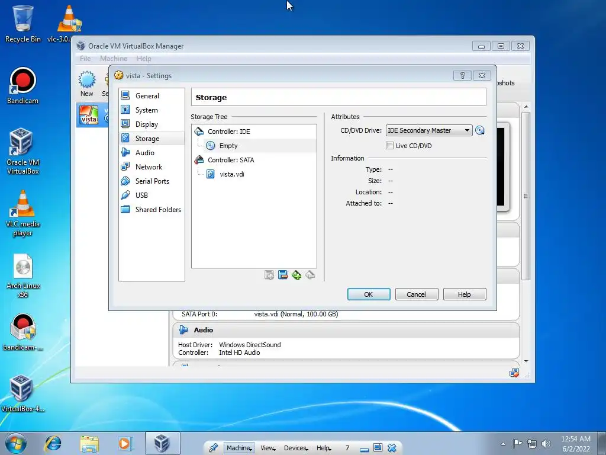Click the grayed remove controller icon
The image size is (606, 455).
[310, 275]
